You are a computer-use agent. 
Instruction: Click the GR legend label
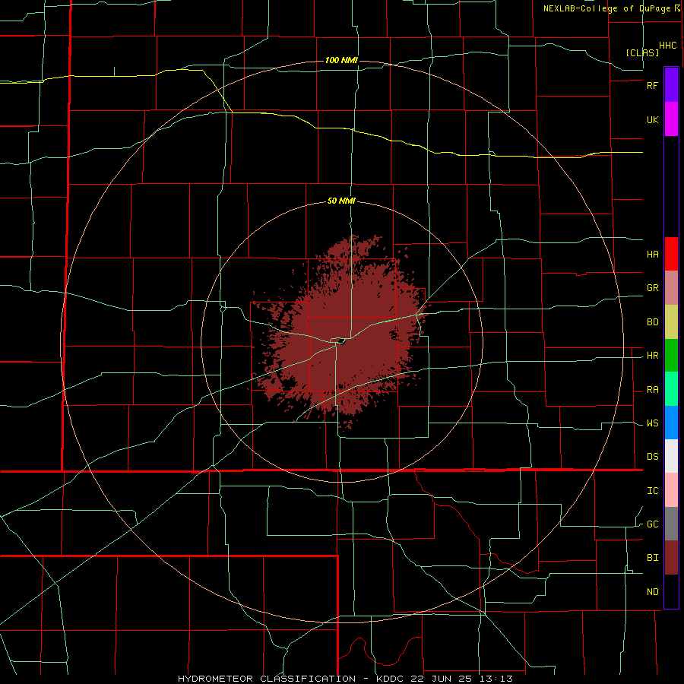(x=653, y=288)
